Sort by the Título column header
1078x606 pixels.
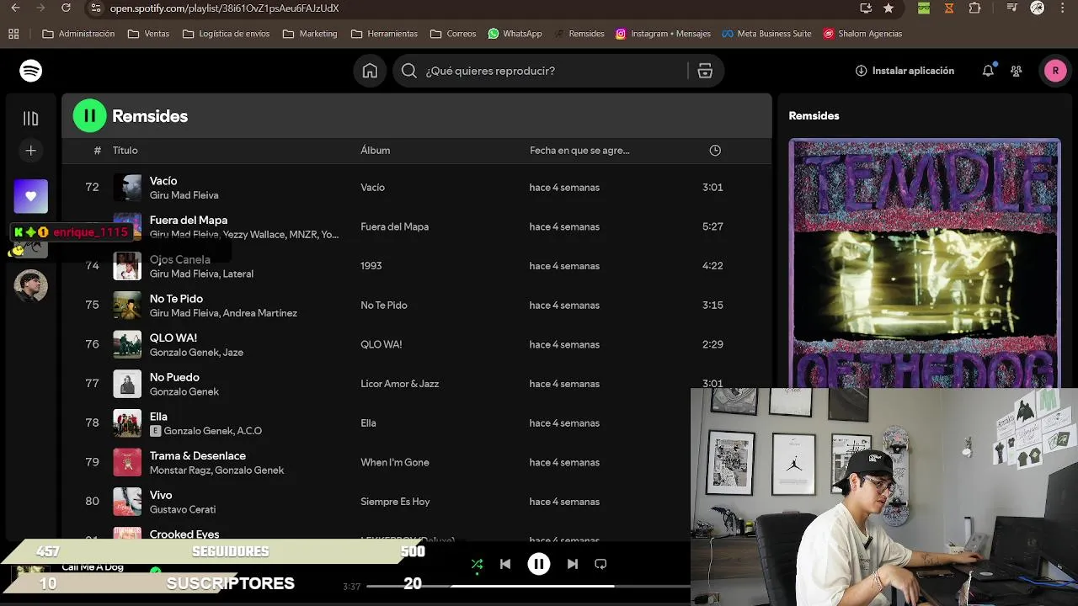pyautogui.click(x=125, y=151)
